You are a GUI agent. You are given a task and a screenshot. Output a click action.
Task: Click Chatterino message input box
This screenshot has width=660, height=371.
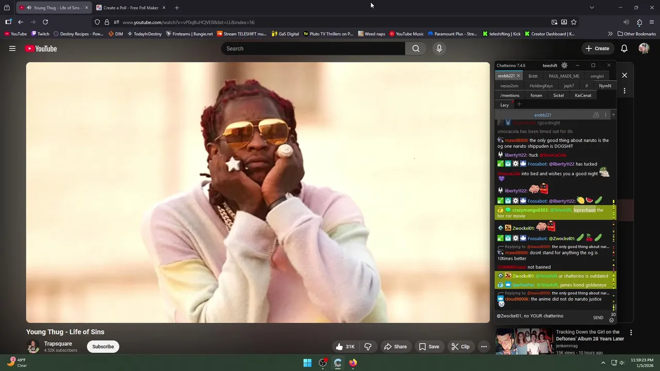[542, 316]
